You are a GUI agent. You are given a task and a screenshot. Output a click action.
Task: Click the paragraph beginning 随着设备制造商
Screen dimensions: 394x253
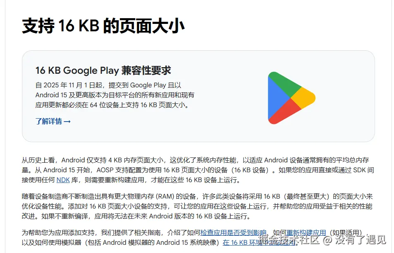pyautogui.click(x=197, y=206)
